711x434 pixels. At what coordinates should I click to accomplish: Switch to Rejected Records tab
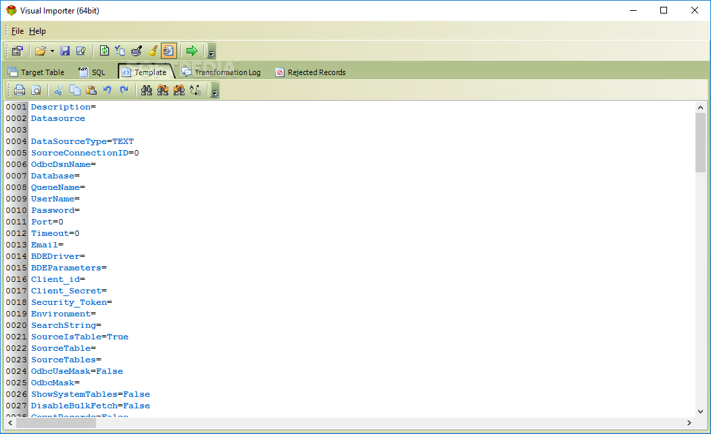pos(311,72)
